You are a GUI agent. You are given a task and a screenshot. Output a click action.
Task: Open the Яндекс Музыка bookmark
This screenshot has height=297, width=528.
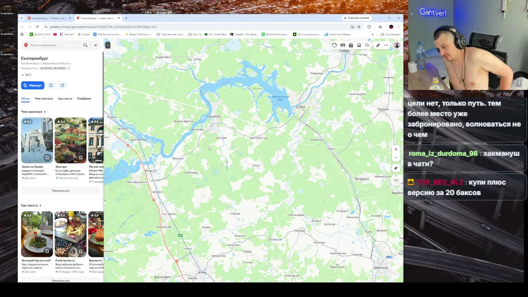coord(139,34)
